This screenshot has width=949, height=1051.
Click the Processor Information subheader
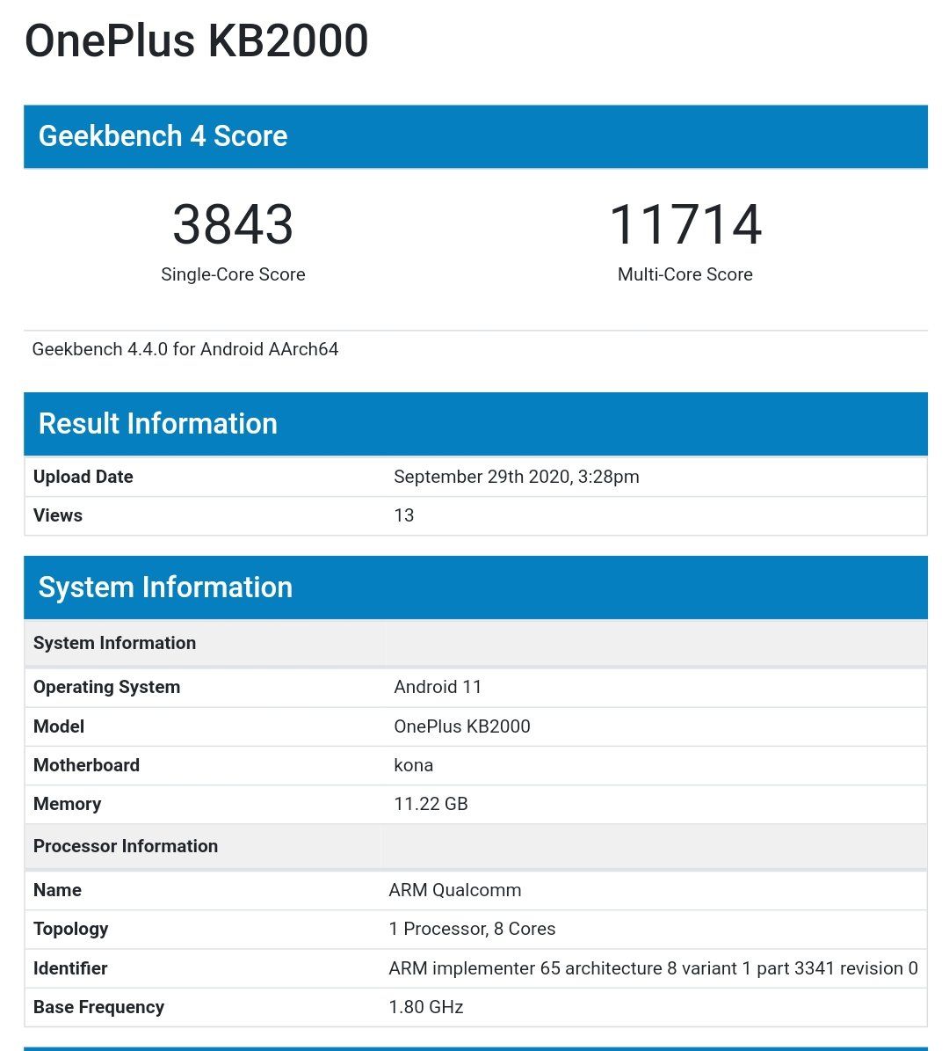pyautogui.click(x=126, y=846)
